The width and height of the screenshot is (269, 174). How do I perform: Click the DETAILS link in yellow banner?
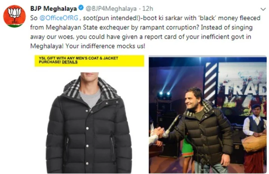tap(69, 62)
